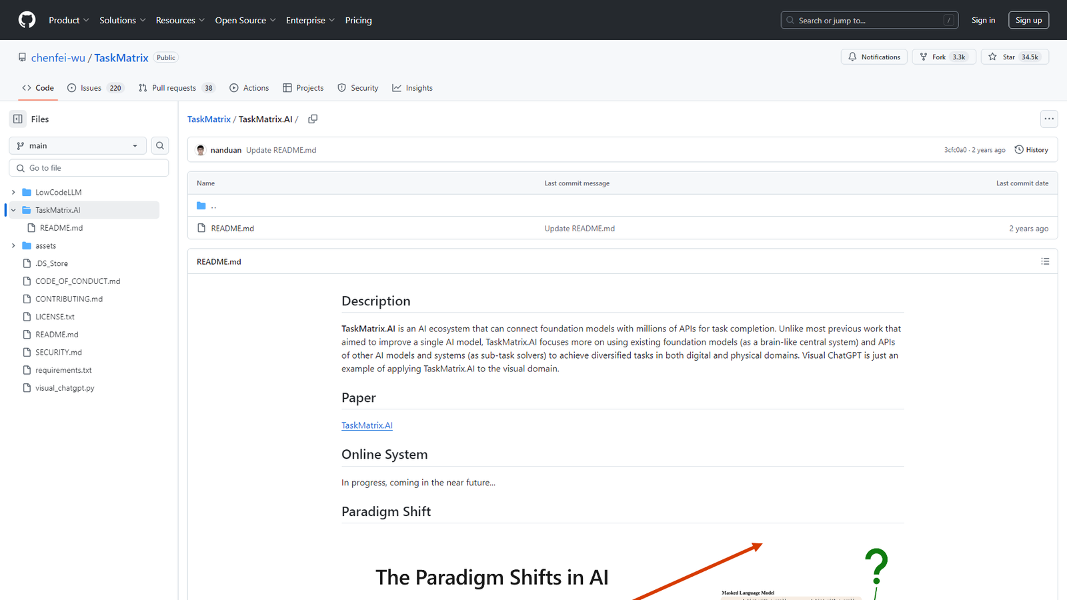Go to the GitHub homepage logo
Viewport: 1067px width, 600px height.
pyautogui.click(x=27, y=20)
